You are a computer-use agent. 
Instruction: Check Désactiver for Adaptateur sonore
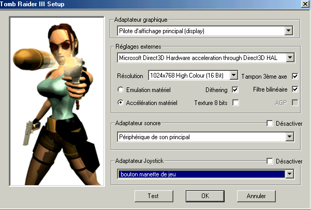tap(270, 123)
